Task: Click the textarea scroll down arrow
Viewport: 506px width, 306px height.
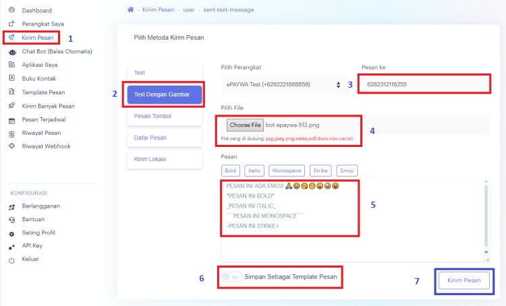Action: 486,252
